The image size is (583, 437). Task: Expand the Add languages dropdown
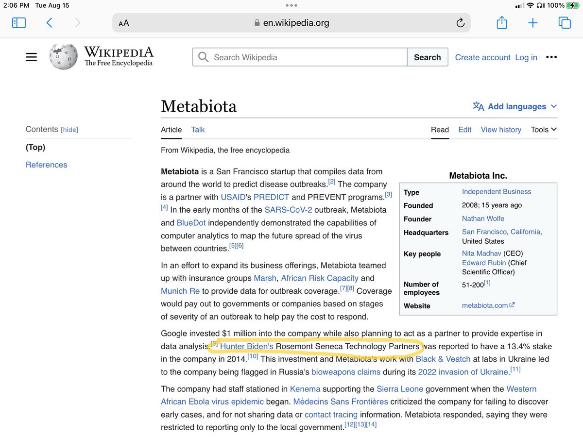[515, 106]
